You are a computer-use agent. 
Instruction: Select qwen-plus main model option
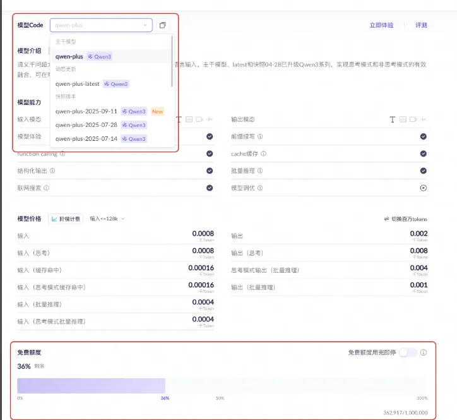tap(111, 57)
